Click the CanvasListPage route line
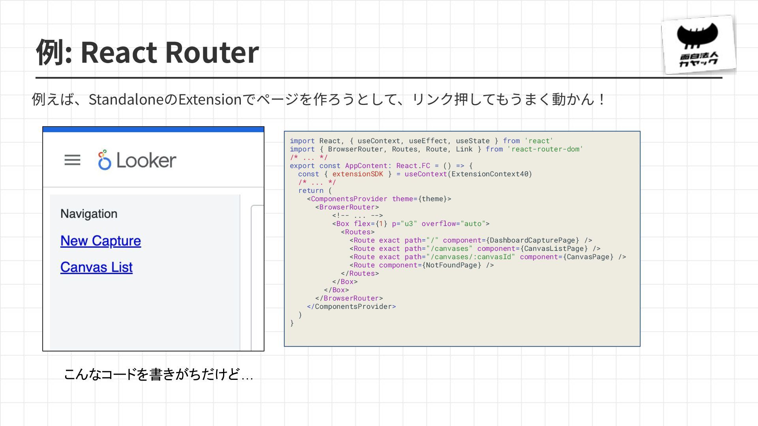This screenshot has width=758, height=426. (475, 248)
